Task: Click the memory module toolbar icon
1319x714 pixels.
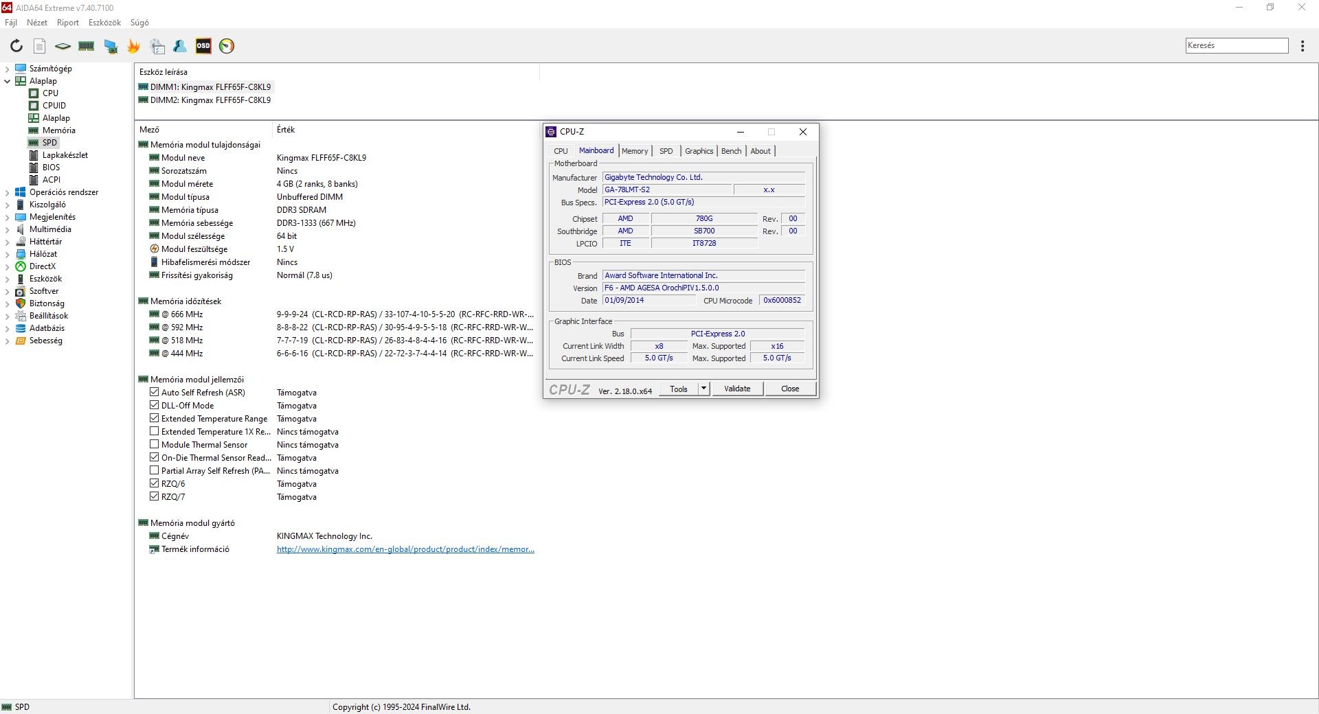Action: [87, 46]
